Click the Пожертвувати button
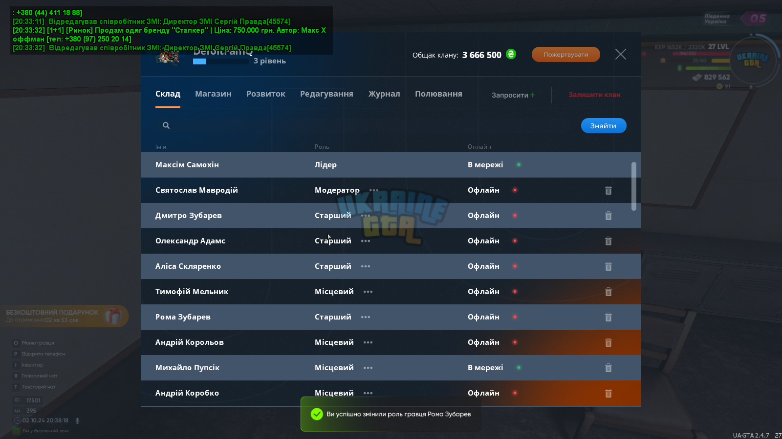Image resolution: width=782 pixels, height=439 pixels. [566, 54]
